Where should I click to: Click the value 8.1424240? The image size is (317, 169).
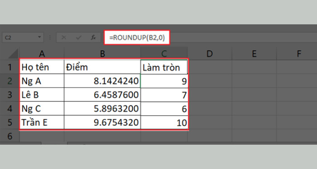tap(102, 81)
